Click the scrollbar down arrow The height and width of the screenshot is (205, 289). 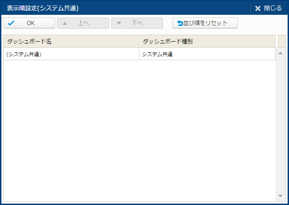click(x=280, y=196)
